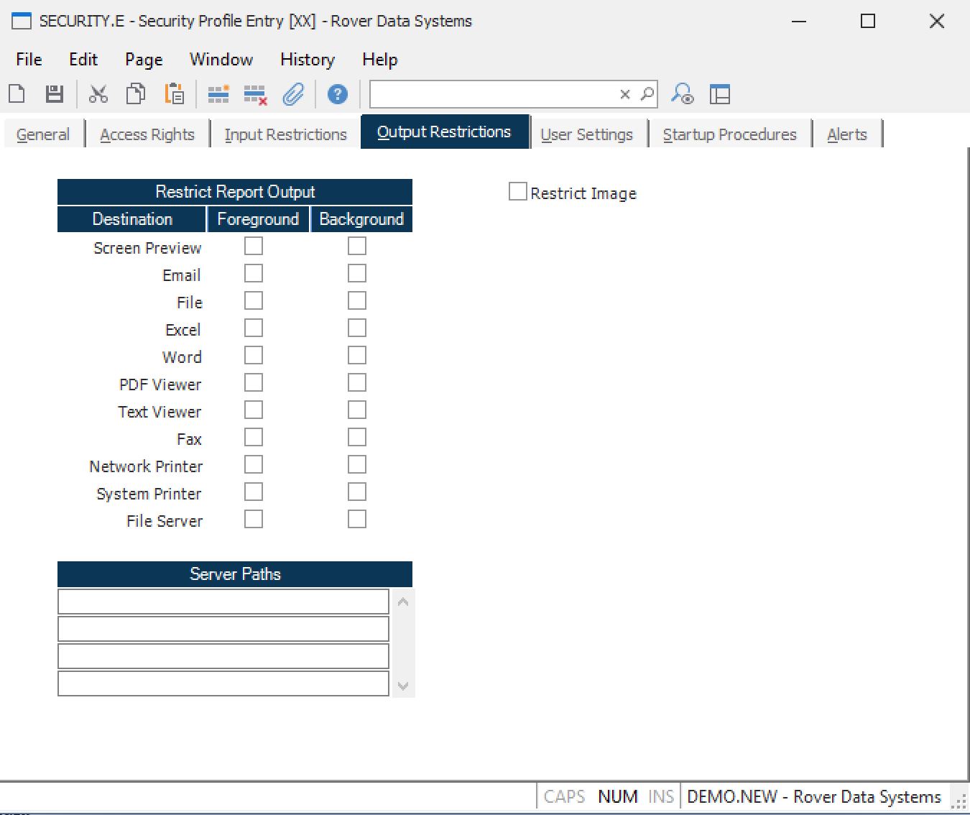Open attachments with the paperclip icon

(293, 94)
